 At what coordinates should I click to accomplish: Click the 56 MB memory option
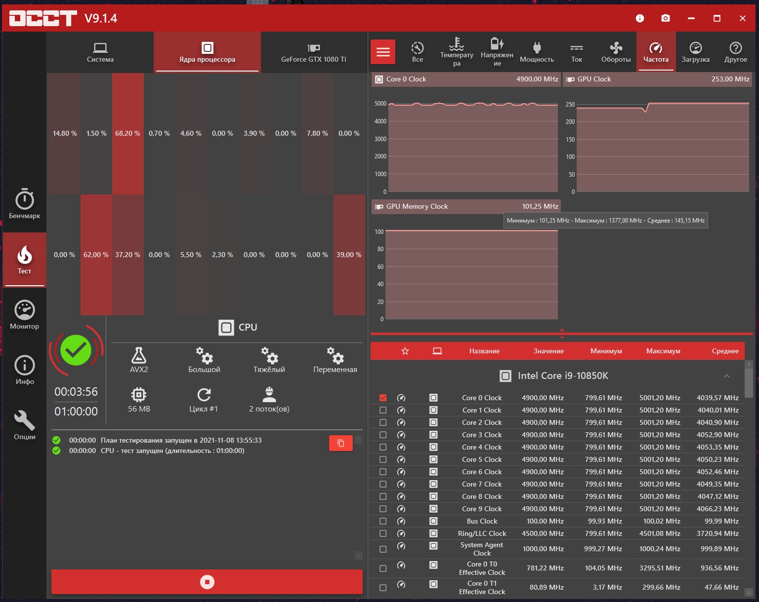(139, 400)
